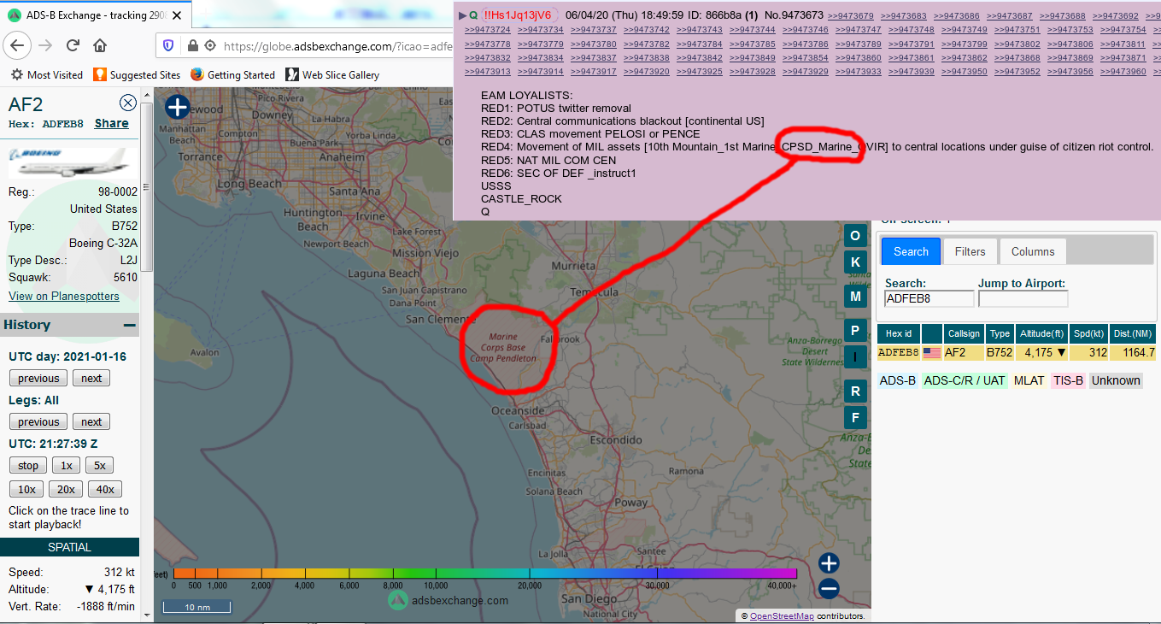The width and height of the screenshot is (1161, 624).
Task: Set playback speed to 1x
Action: click(x=66, y=465)
